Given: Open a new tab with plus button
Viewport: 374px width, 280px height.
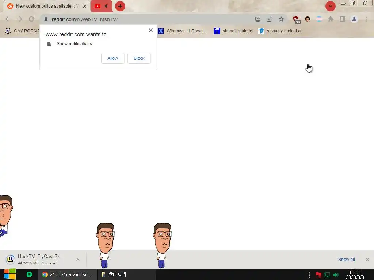Looking at the screenshot, I should pos(120,6).
